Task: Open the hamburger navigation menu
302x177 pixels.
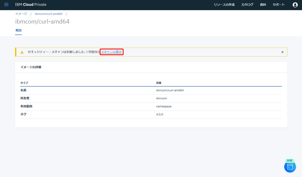Action: [x=6, y=5]
